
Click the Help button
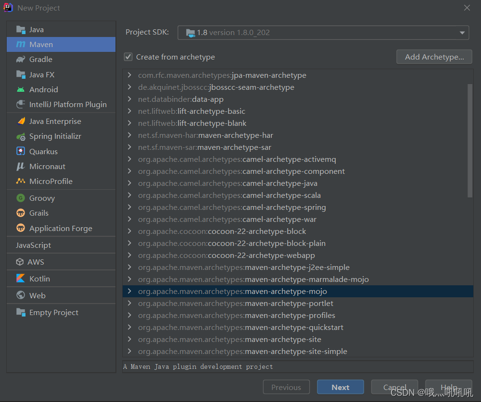(448, 387)
